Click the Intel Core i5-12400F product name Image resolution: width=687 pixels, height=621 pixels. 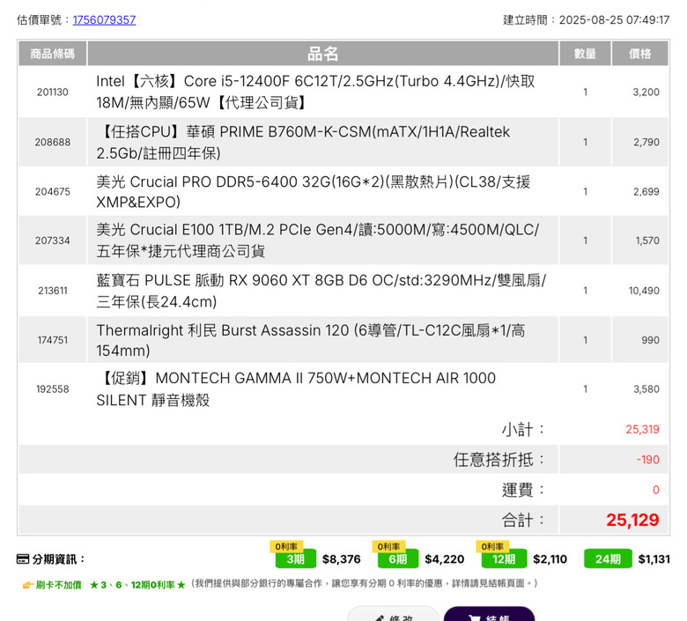pyautogui.click(x=315, y=92)
